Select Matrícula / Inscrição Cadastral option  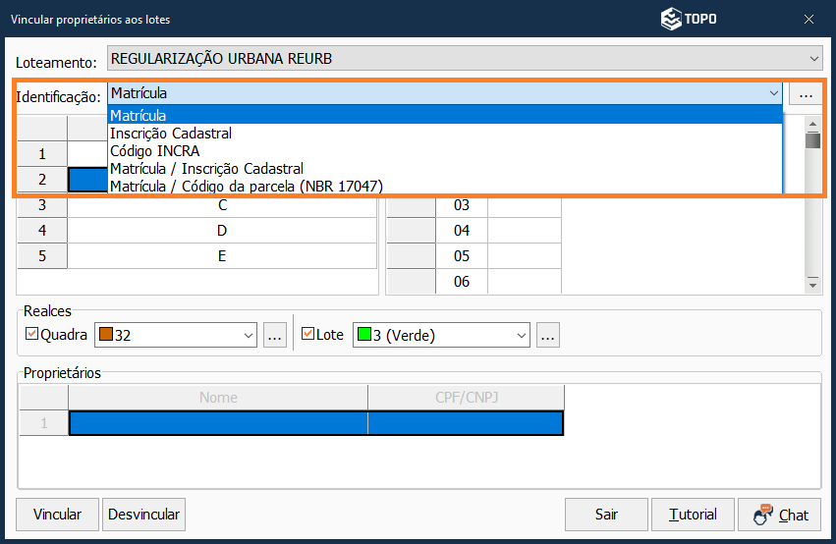tap(207, 169)
